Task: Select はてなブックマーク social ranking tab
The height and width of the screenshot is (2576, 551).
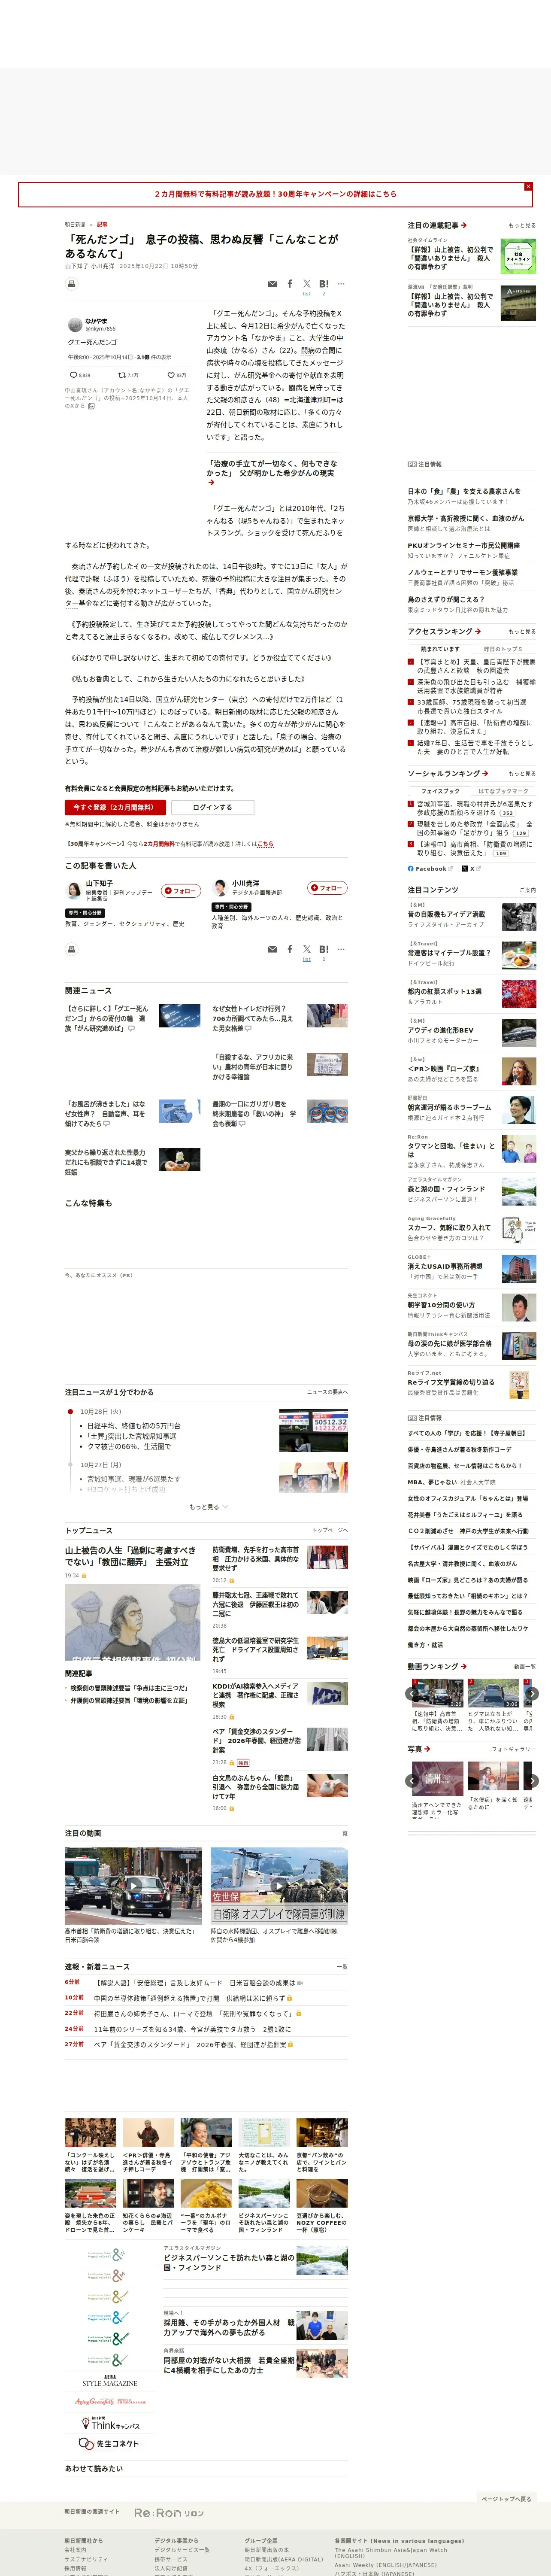Action: (503, 791)
